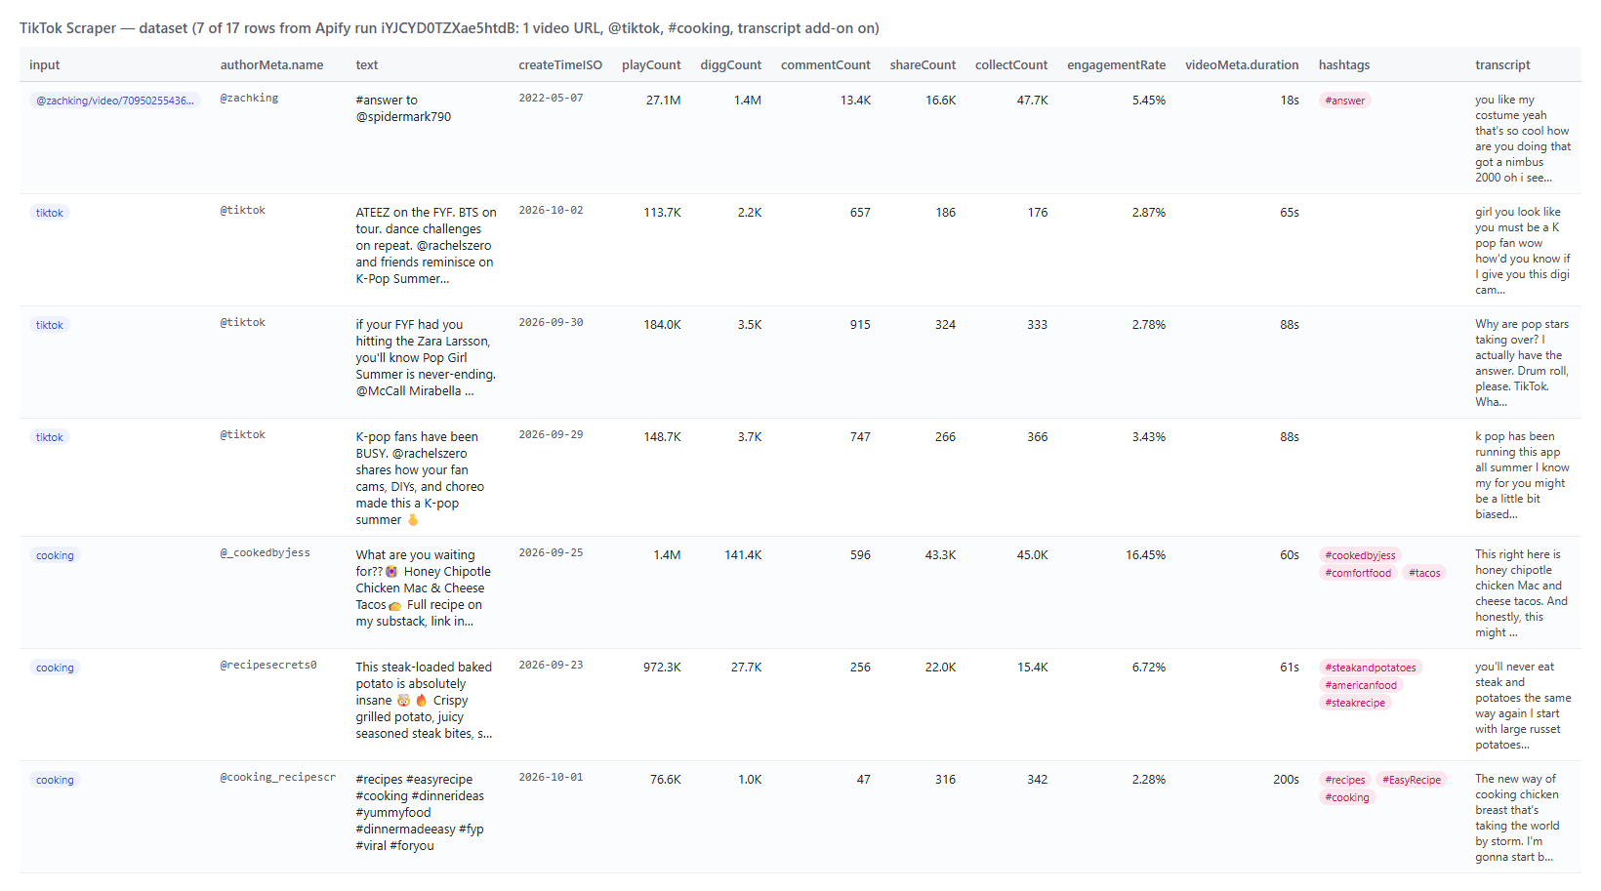Click the '#answer to @spidermark790' text cell
The image size is (1601, 891).
click(403, 108)
